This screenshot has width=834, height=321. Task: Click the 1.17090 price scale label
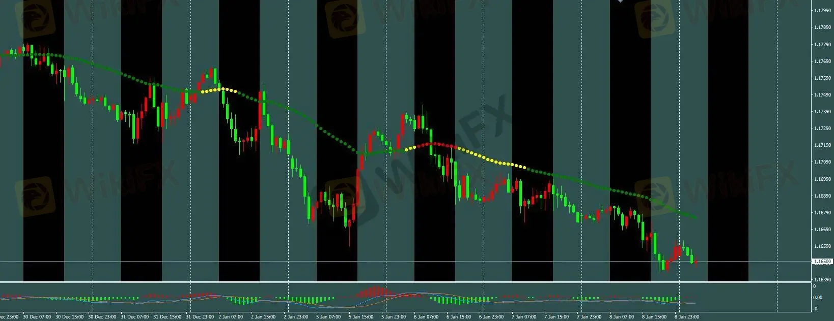point(822,162)
